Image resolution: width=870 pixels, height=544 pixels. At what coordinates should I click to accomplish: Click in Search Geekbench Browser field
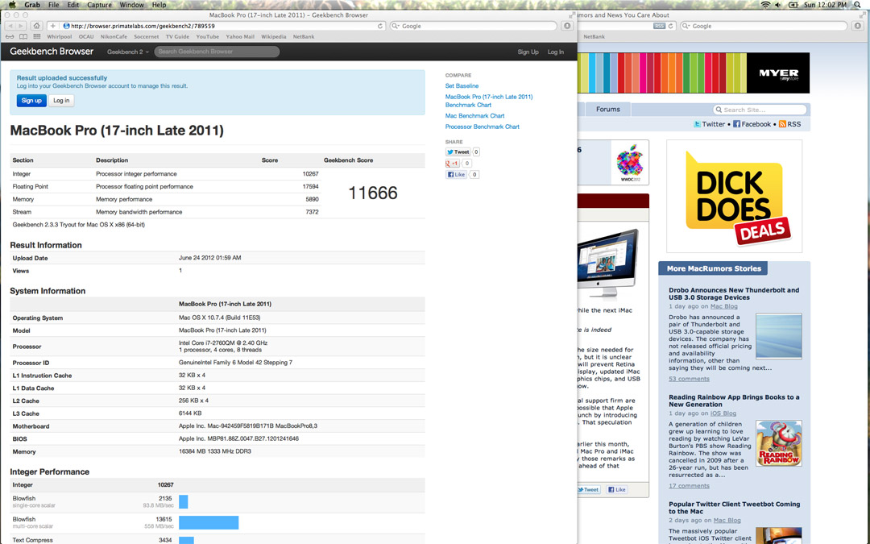[217, 52]
